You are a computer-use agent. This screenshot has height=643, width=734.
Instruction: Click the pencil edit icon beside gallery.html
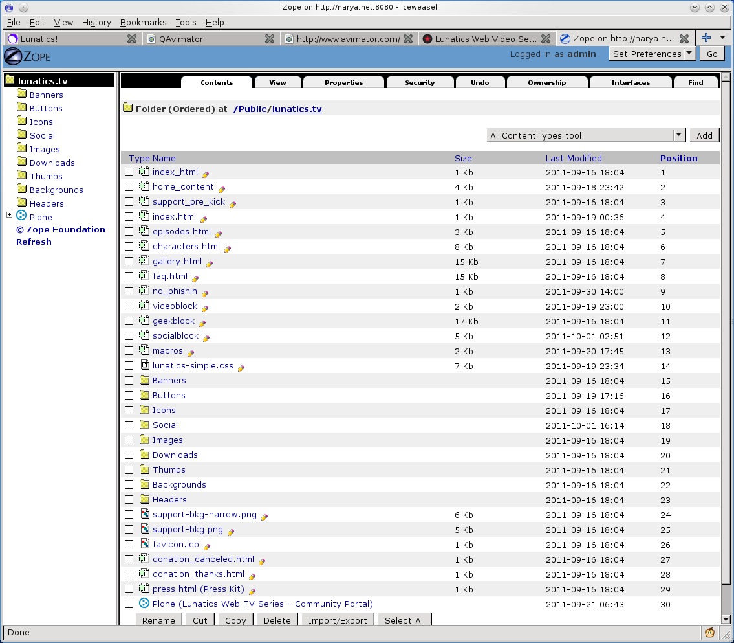tap(210, 264)
